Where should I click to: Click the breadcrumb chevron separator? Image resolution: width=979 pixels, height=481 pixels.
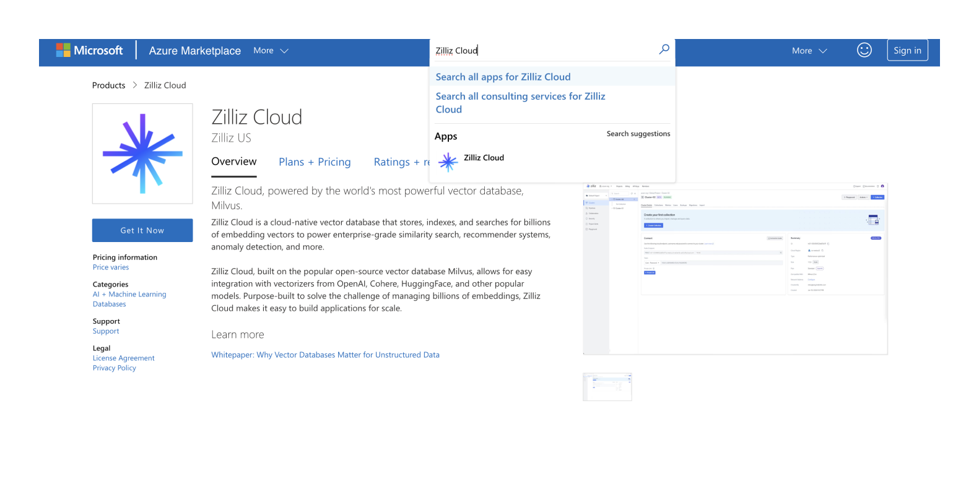[x=134, y=85]
